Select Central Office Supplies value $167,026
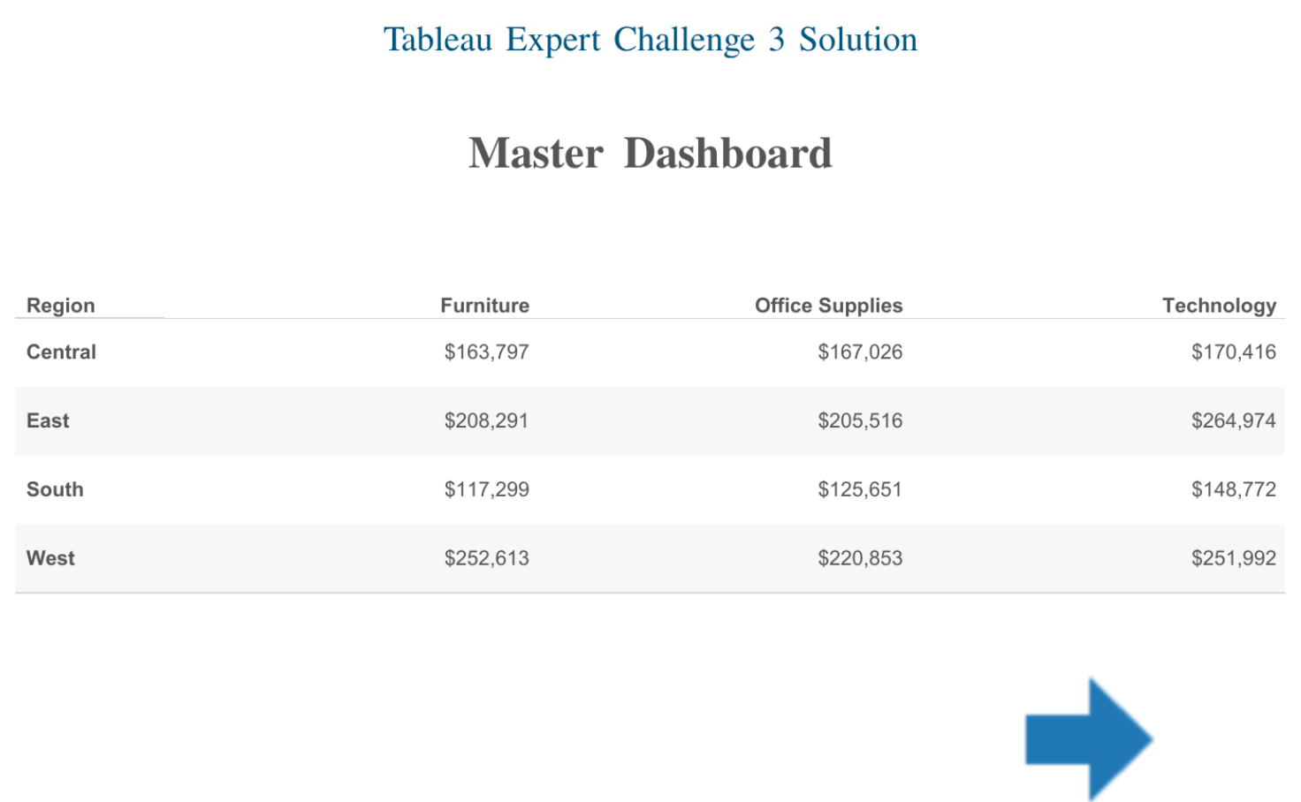The image size is (1301, 802). (x=860, y=352)
